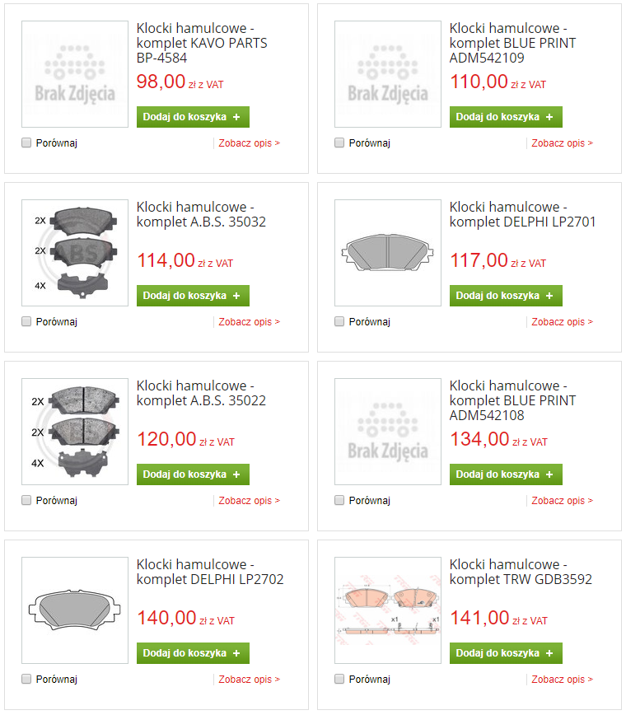Check Porównaj for KAVO PARTS BP-4584
The width and height of the screenshot is (626, 715).
pos(26,143)
